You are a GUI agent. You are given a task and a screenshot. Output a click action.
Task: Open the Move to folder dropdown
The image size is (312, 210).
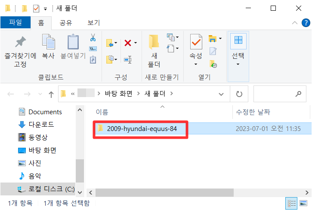click(x=111, y=43)
